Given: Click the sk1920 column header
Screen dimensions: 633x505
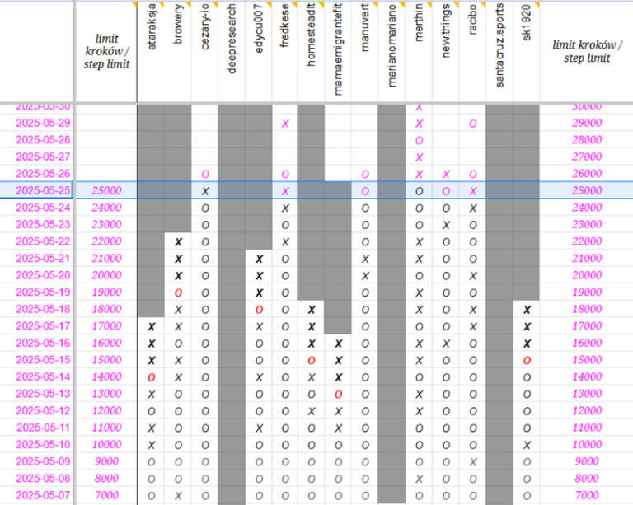Looking at the screenshot, I should (526, 51).
